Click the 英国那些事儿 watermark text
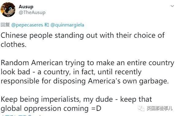This screenshot has height=116, width=178. tap(159, 108)
